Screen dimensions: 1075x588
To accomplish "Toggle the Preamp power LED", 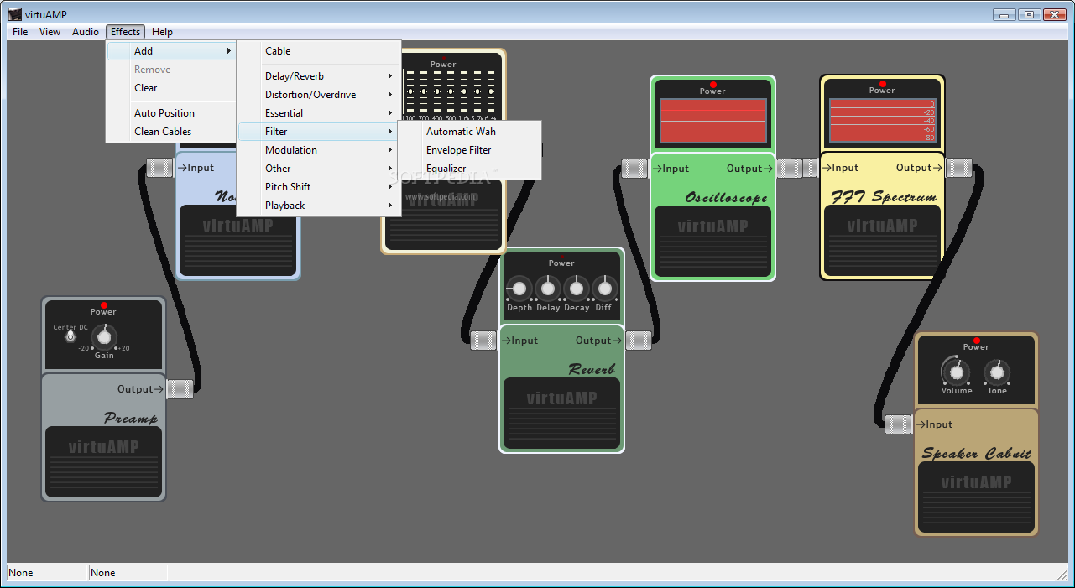I will pyautogui.click(x=103, y=305).
